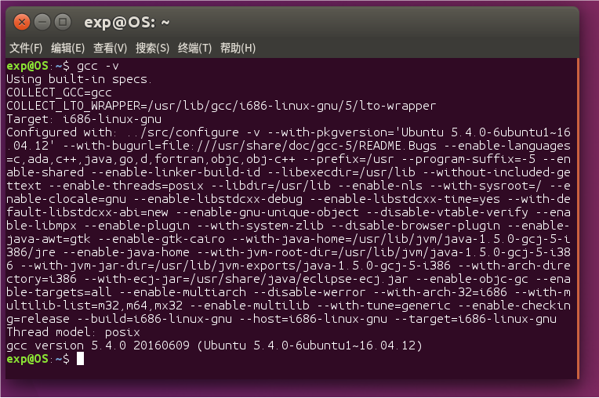Click the lto-wrapper path text

tap(290, 106)
